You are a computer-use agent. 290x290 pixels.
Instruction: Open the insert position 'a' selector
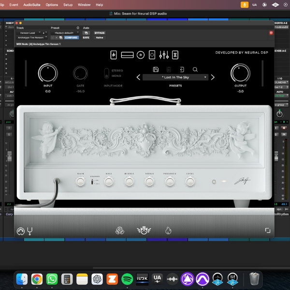click(x=44, y=33)
